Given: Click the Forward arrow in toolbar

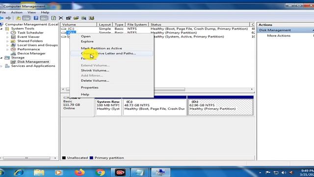Looking at the screenshot, I should [8, 18].
